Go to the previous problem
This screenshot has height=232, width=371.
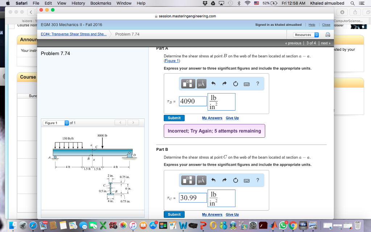coord(293,43)
